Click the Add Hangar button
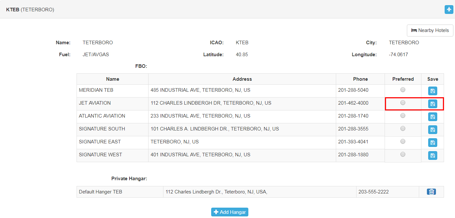Viewport: 455px width, 218px height. (230, 212)
